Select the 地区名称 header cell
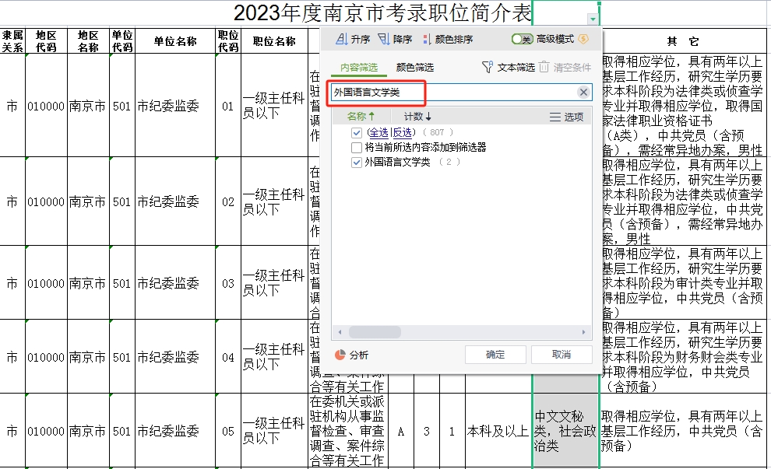The width and height of the screenshot is (771, 469). [88, 40]
